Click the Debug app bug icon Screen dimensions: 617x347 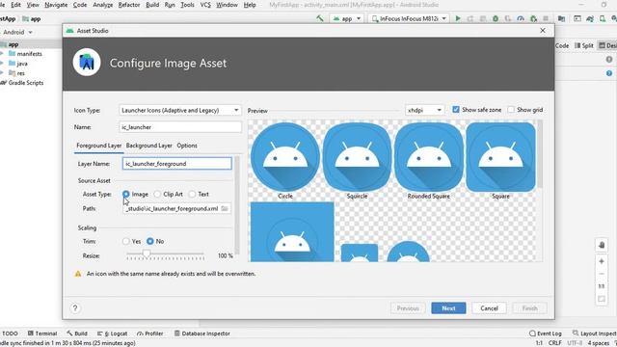click(496, 18)
